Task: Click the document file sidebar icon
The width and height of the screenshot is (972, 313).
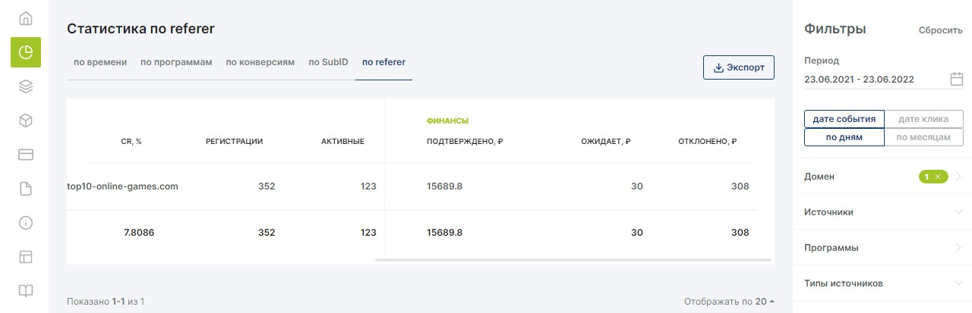Action: (x=26, y=189)
